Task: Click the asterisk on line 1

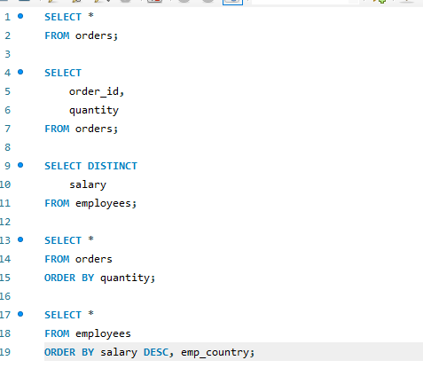Action: click(90, 16)
